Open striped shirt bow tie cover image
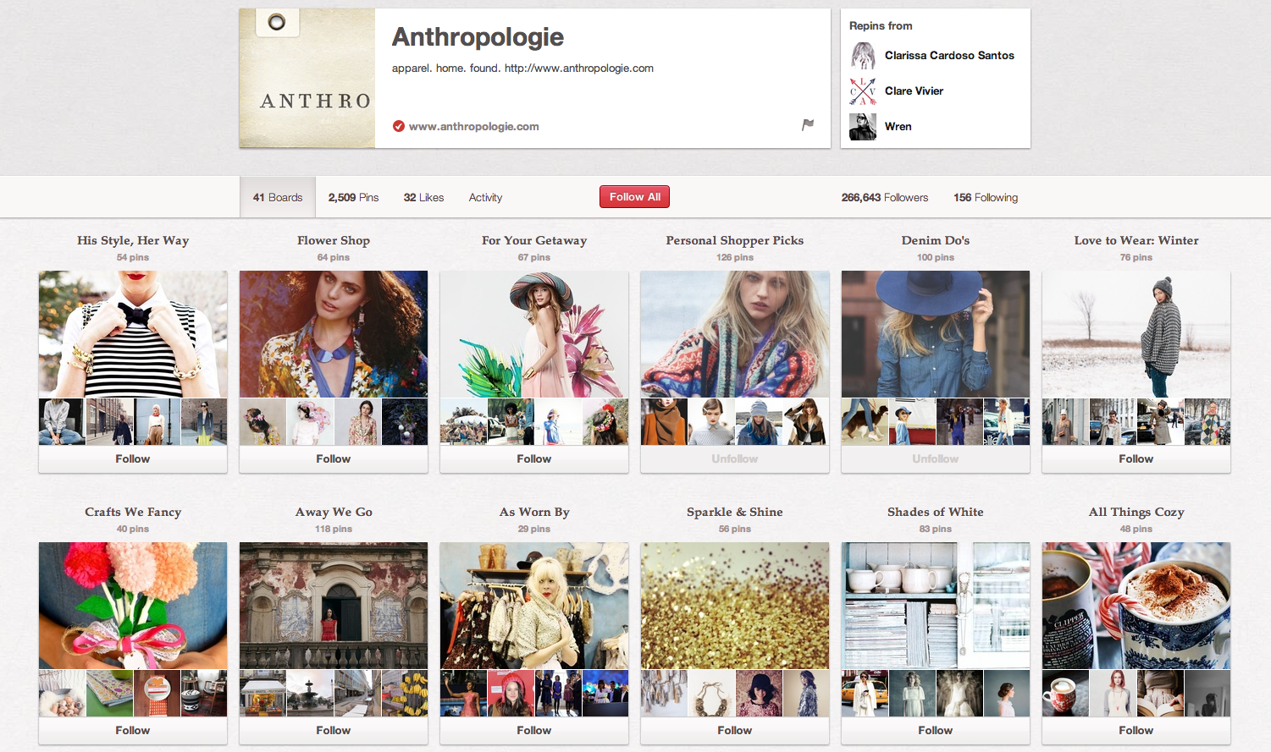This screenshot has height=752, width=1271. click(133, 334)
